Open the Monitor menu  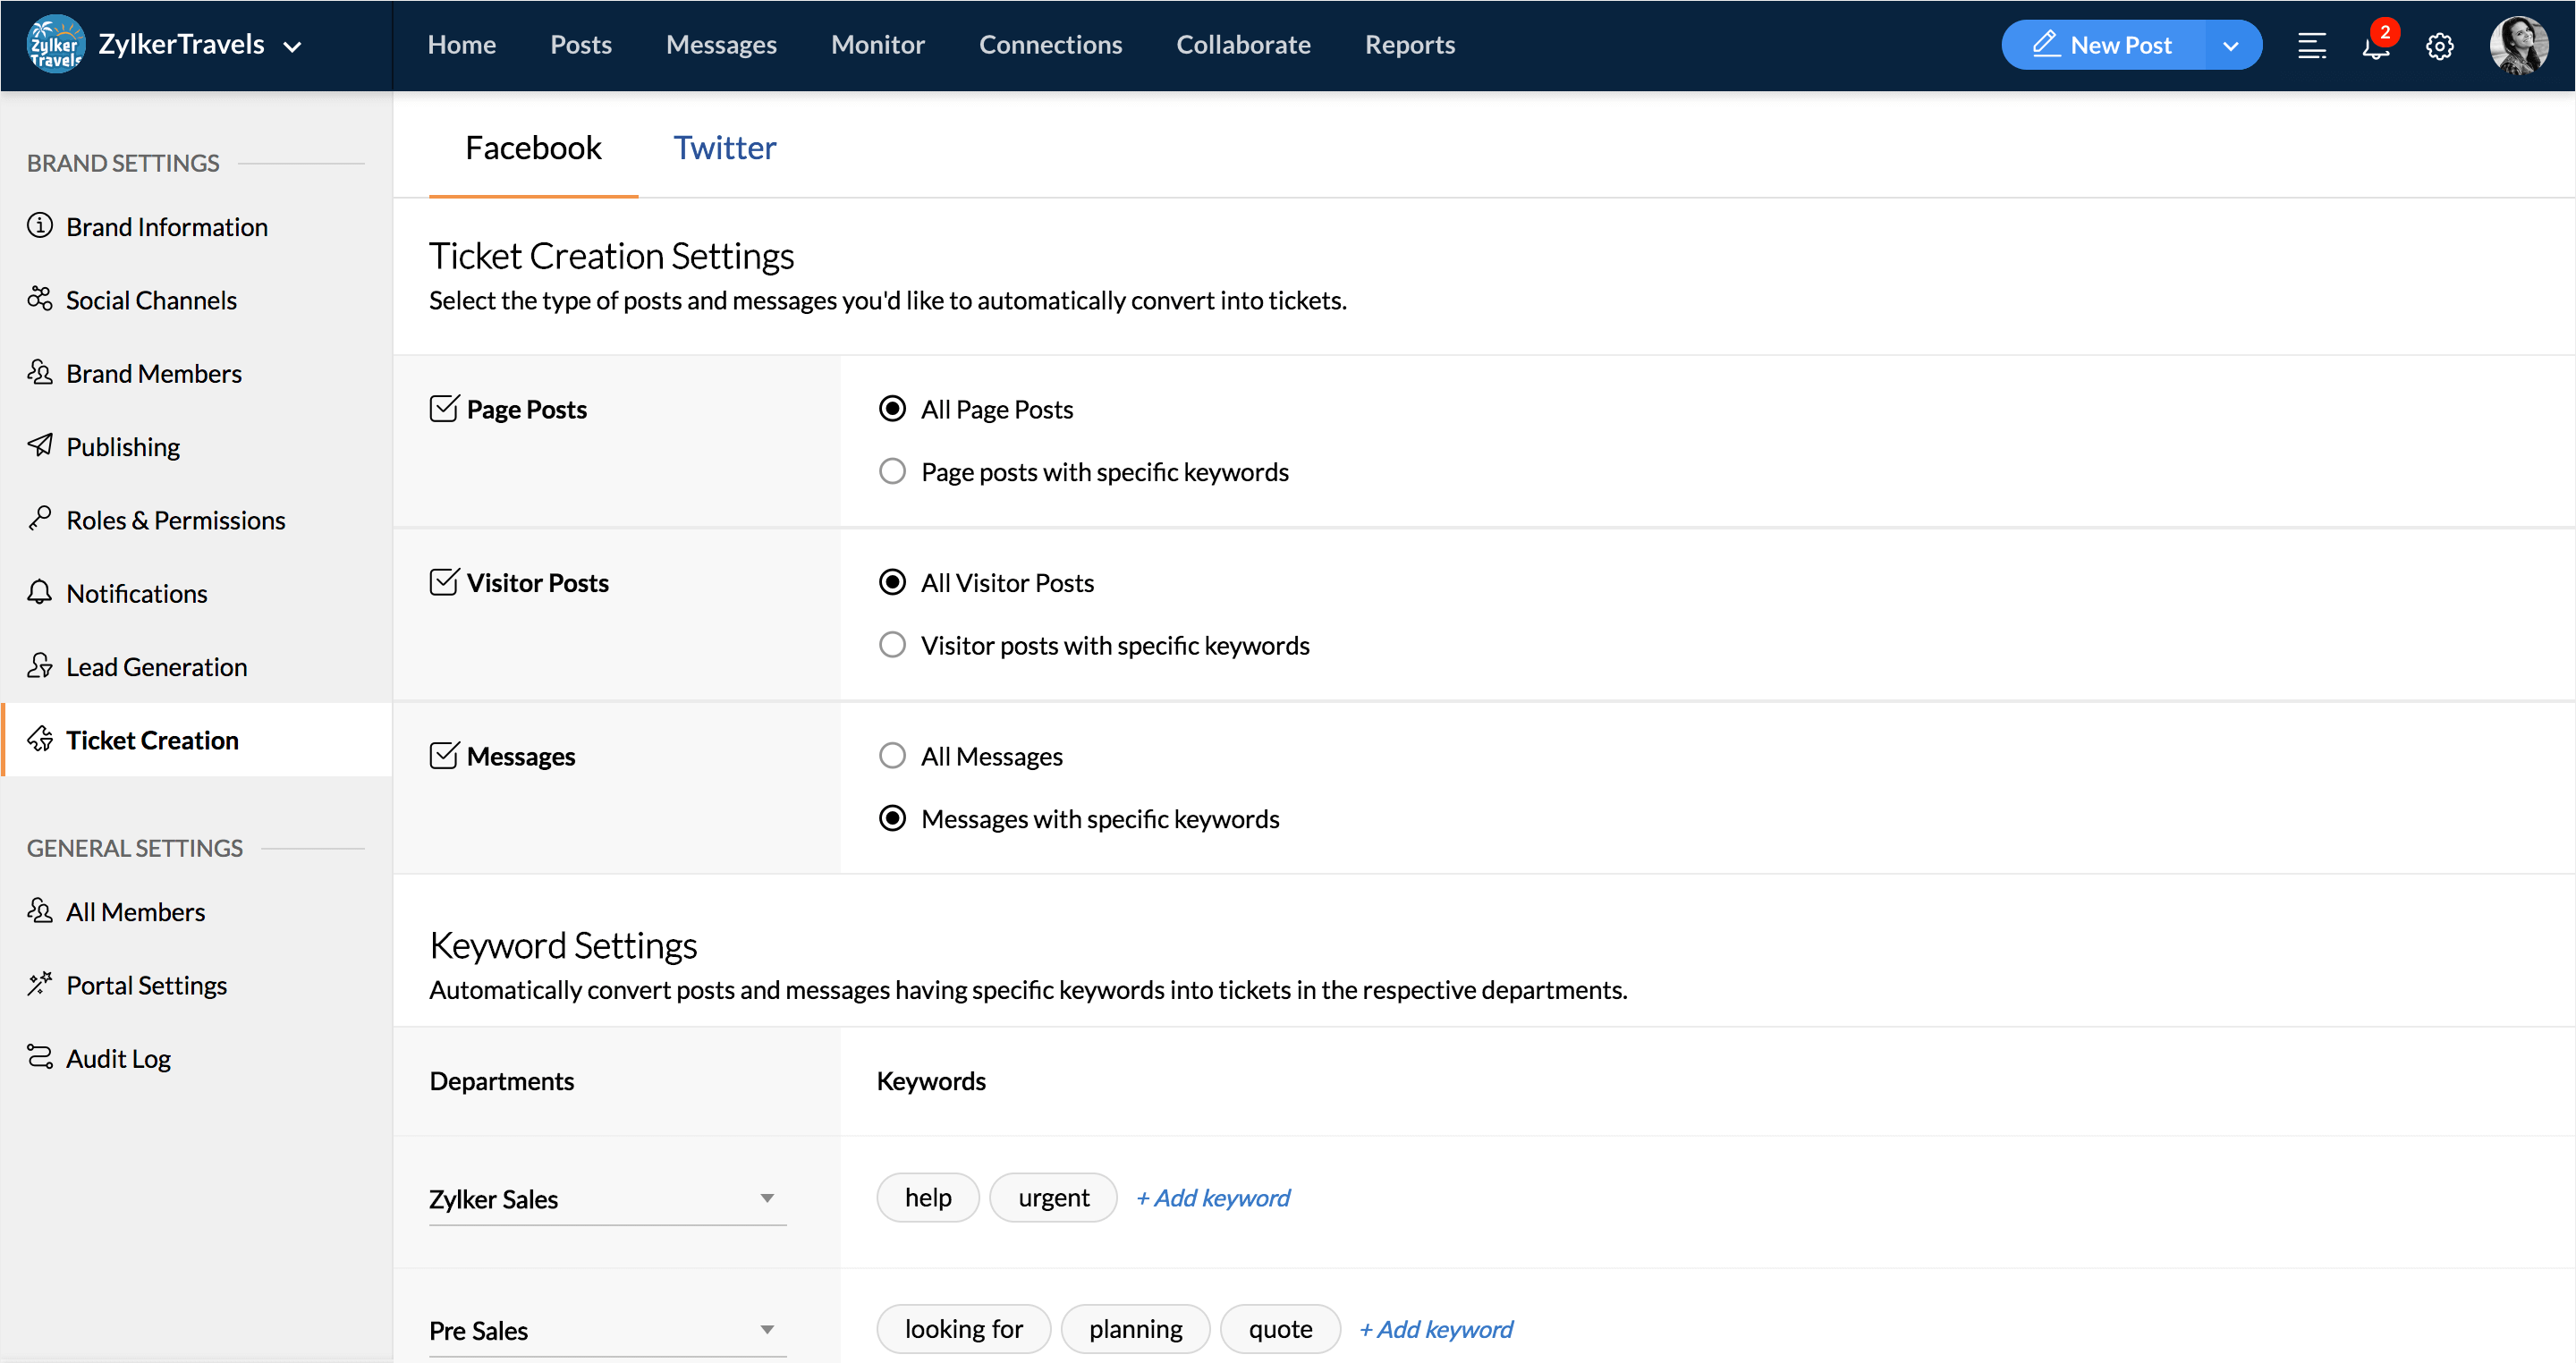[877, 45]
